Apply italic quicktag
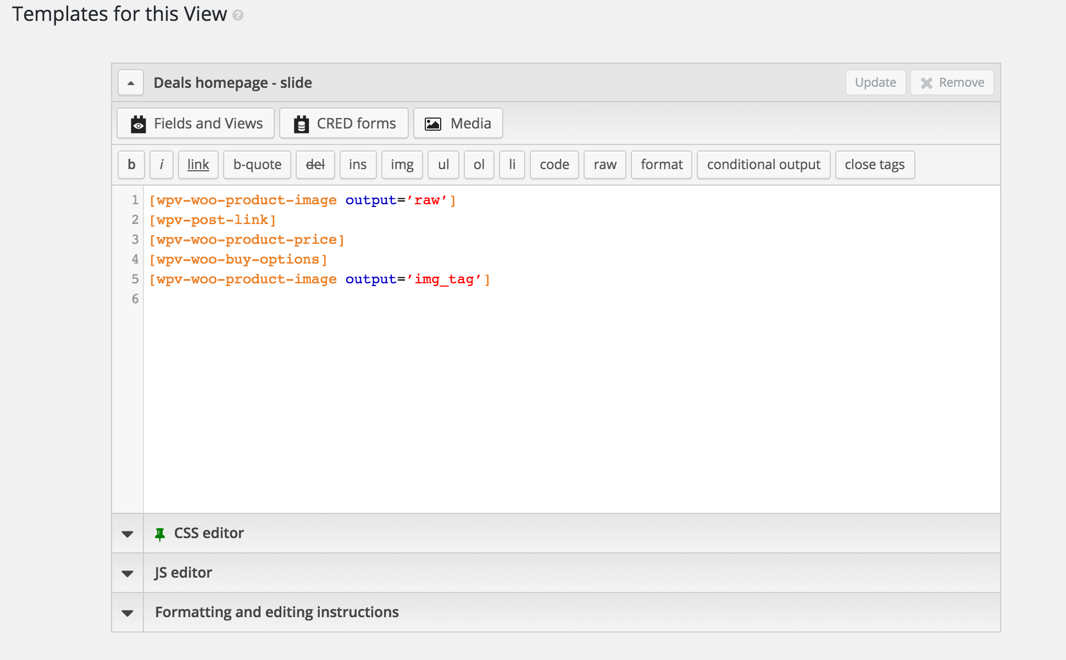The height and width of the screenshot is (660, 1066). tap(162, 165)
